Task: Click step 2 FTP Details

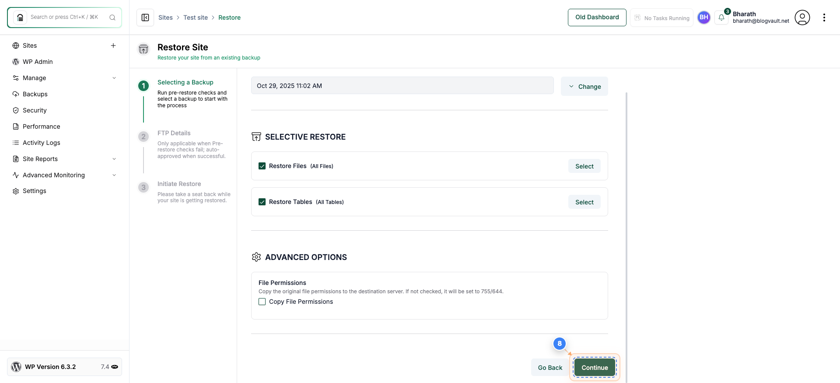Action: pyautogui.click(x=174, y=133)
